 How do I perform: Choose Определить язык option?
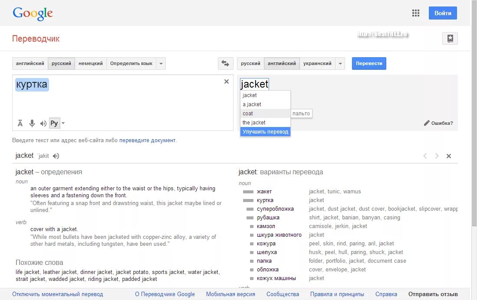tap(131, 64)
